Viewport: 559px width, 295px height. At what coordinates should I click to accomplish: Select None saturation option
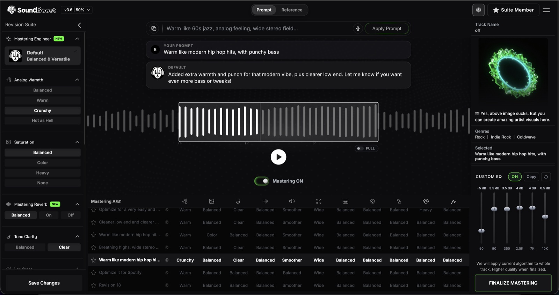43,183
